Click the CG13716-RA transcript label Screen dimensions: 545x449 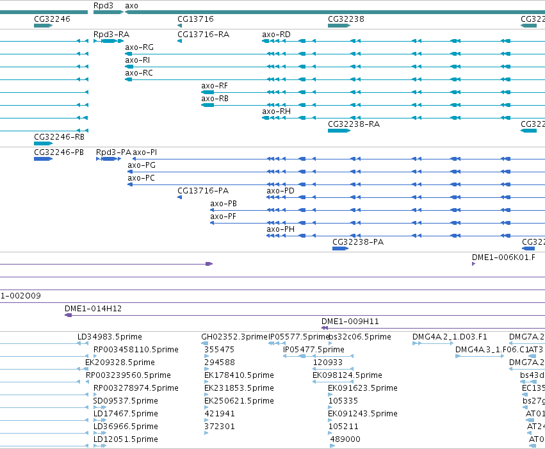203,35
